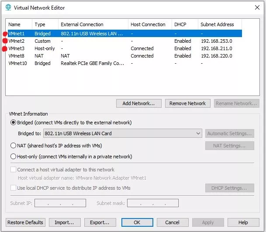
Task: Select the VMnet1 row
Action: 125,34
